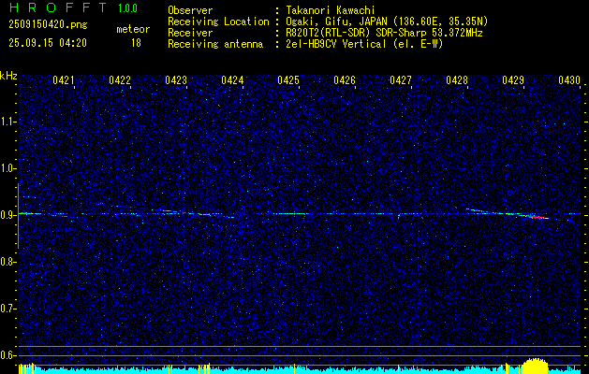Jump to the 0429 time marker
589x374 pixels.
[513, 81]
